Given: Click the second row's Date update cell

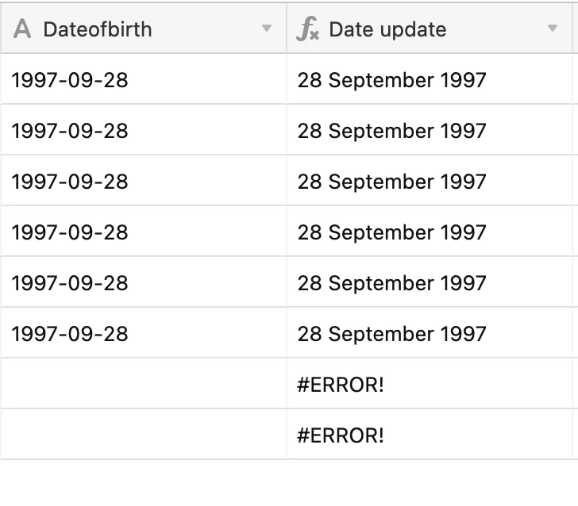Looking at the screenshot, I should pos(391,131).
